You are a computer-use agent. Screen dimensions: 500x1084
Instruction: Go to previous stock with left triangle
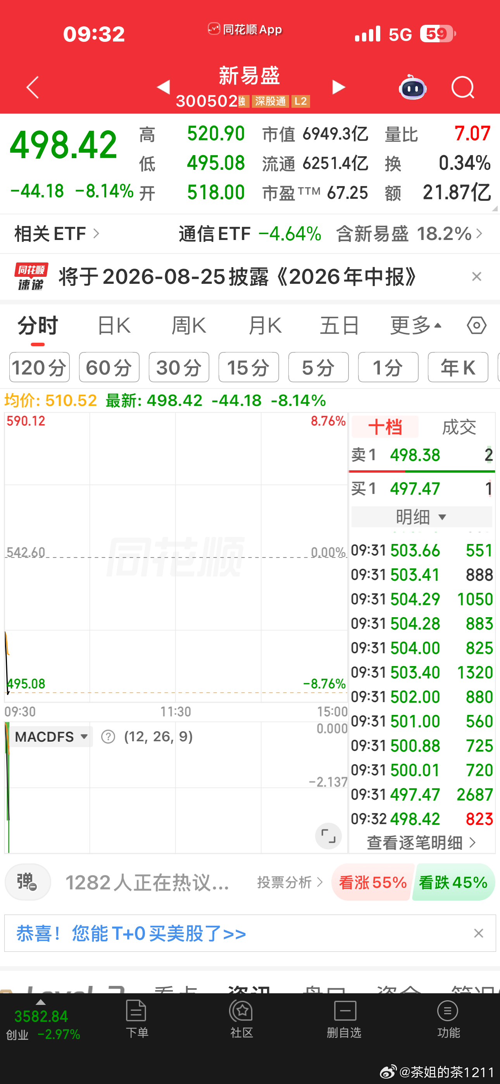pyautogui.click(x=163, y=87)
